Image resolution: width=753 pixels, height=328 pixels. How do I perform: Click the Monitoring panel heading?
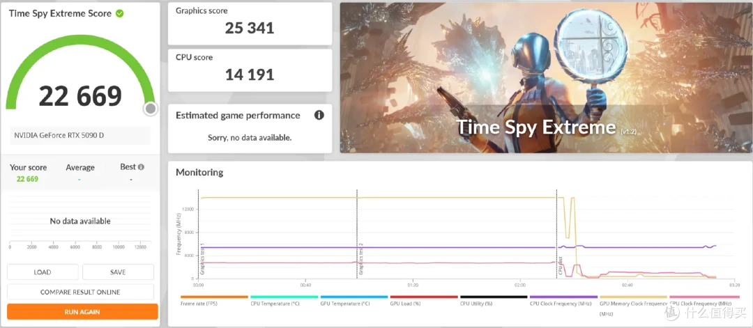coord(199,172)
